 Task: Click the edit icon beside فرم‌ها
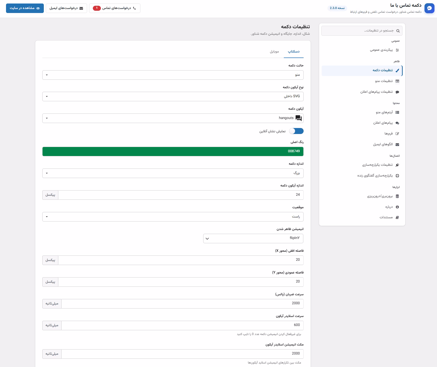pyautogui.click(x=397, y=134)
